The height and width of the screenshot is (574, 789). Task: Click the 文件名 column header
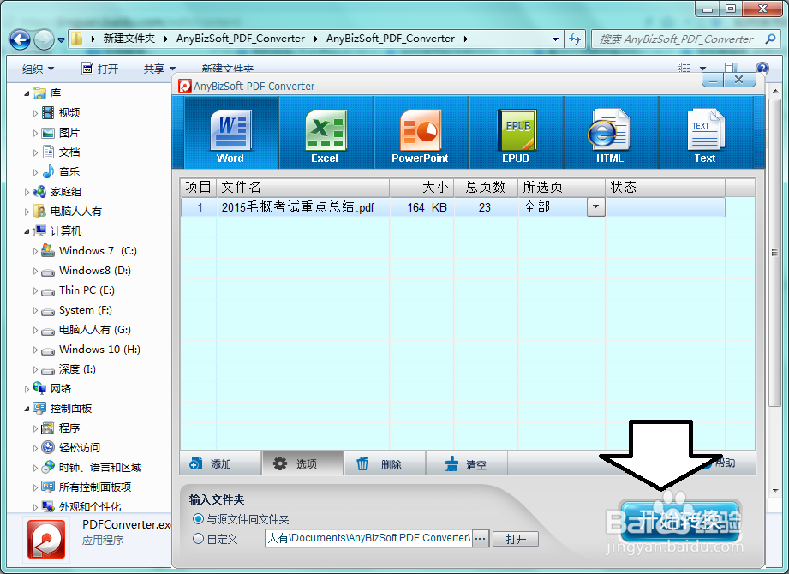coord(303,187)
